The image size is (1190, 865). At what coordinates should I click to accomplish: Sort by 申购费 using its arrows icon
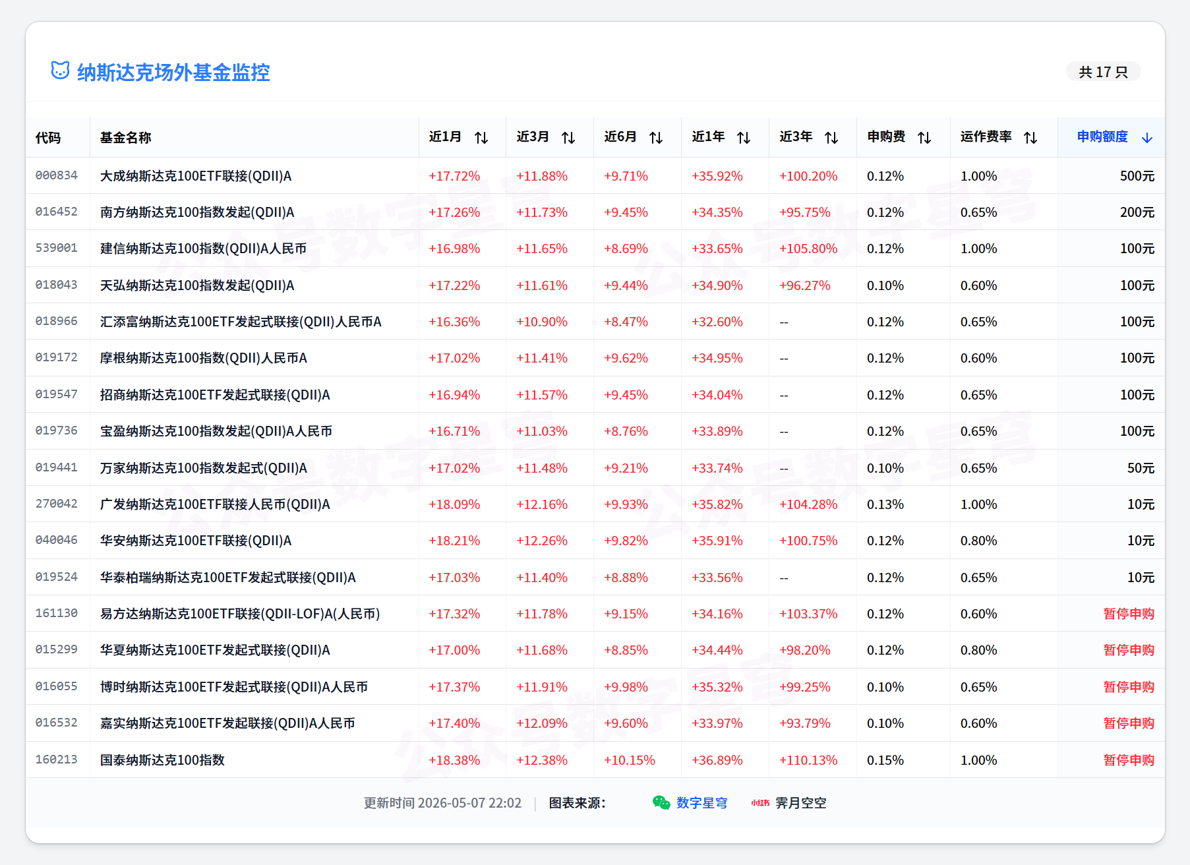924,137
